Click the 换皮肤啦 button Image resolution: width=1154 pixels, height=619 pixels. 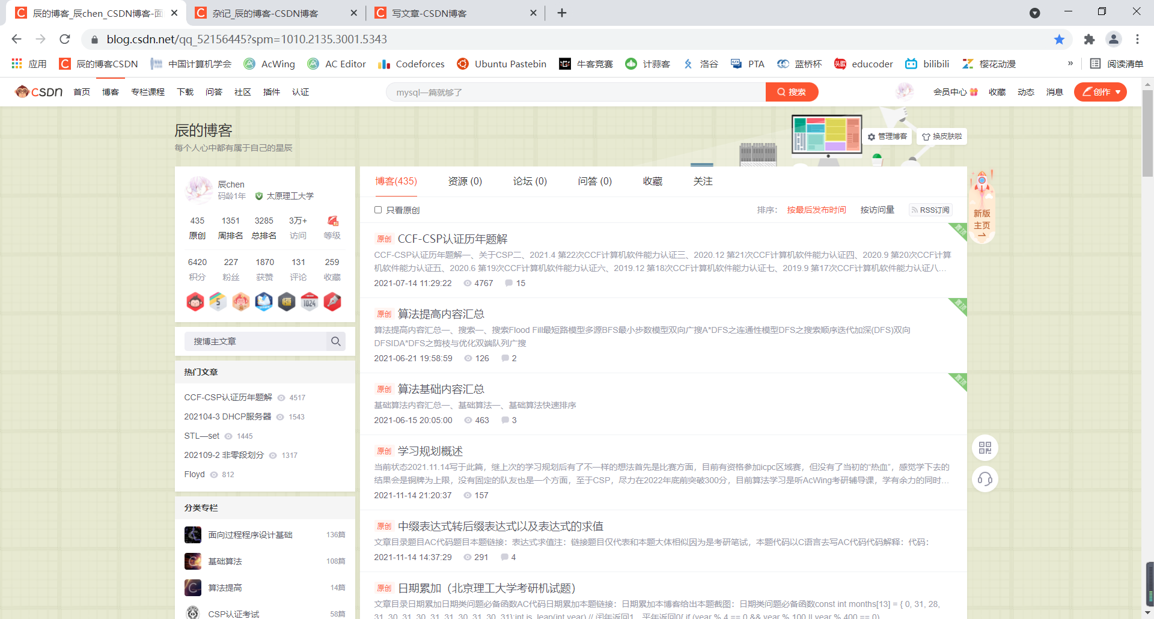pos(942,136)
